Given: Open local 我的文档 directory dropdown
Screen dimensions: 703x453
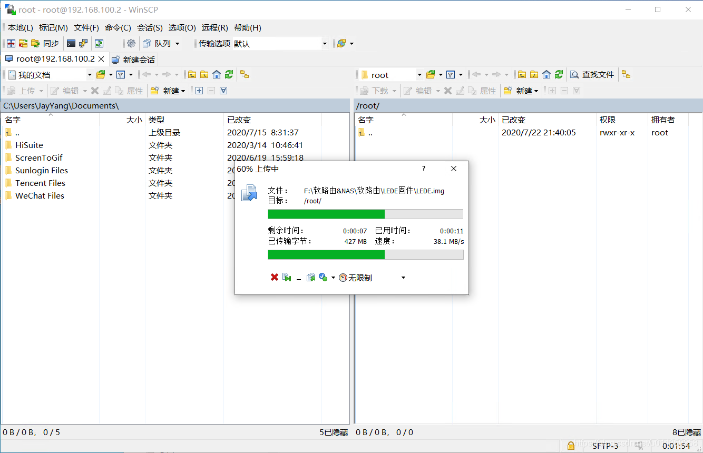Looking at the screenshot, I should pos(90,75).
